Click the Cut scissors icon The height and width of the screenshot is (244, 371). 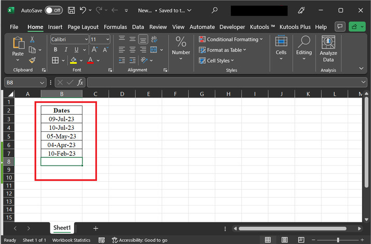[32, 39]
